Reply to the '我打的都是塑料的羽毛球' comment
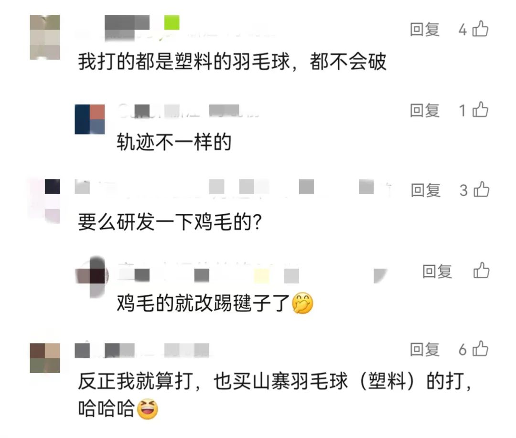Screen dimensions: 516x438 point(425,29)
